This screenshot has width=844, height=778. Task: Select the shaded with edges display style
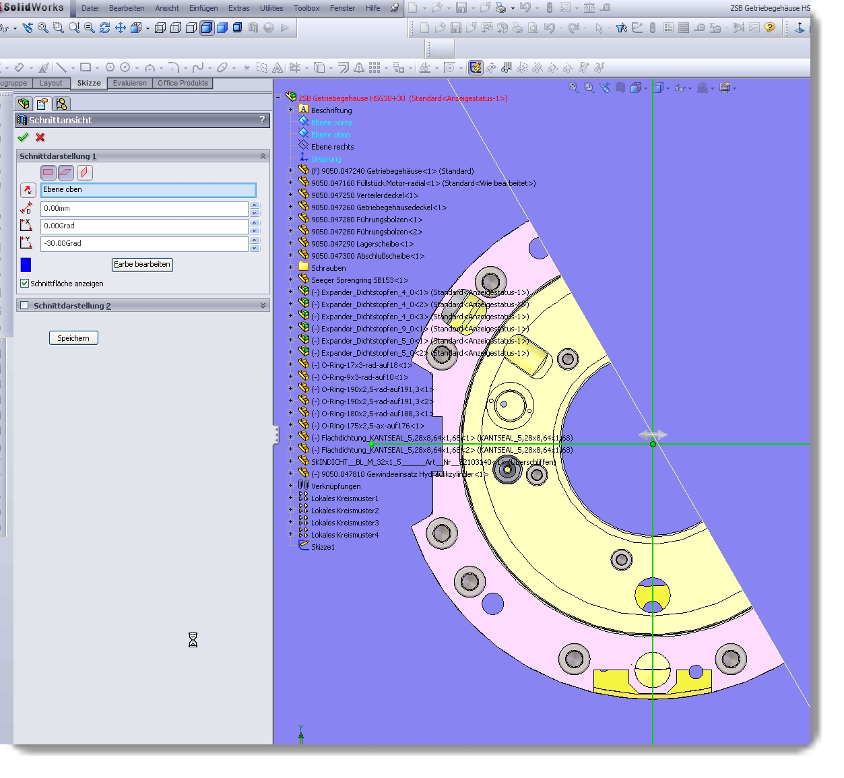tap(207, 28)
